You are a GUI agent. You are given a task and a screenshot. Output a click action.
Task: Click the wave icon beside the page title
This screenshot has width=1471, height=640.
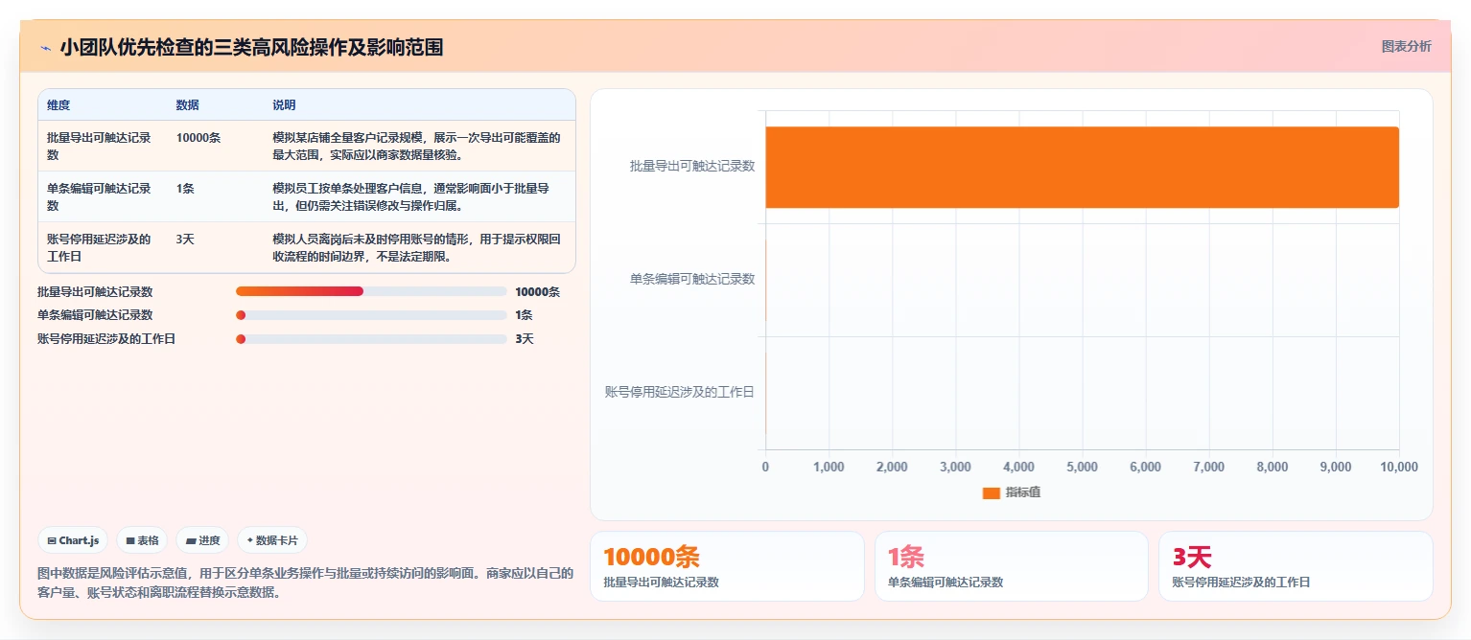click(x=45, y=48)
